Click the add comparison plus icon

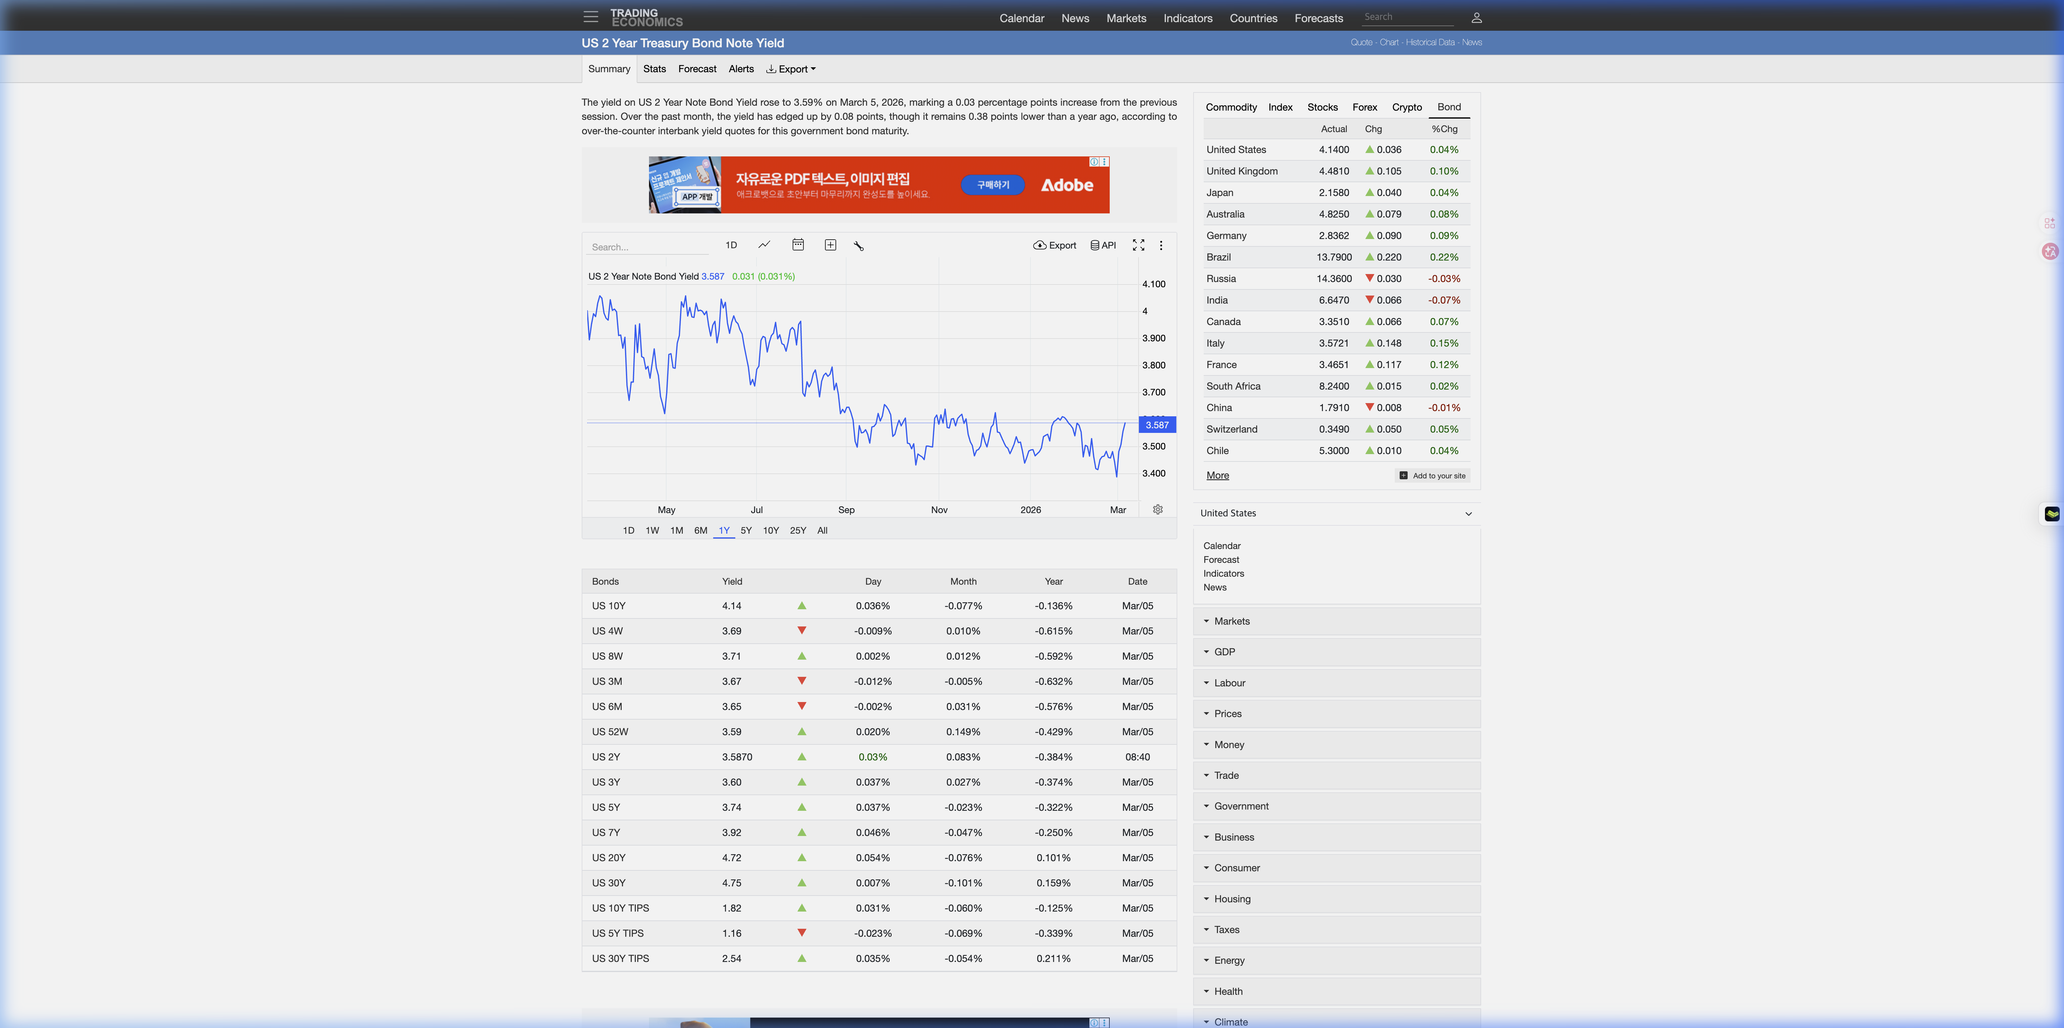tap(830, 245)
